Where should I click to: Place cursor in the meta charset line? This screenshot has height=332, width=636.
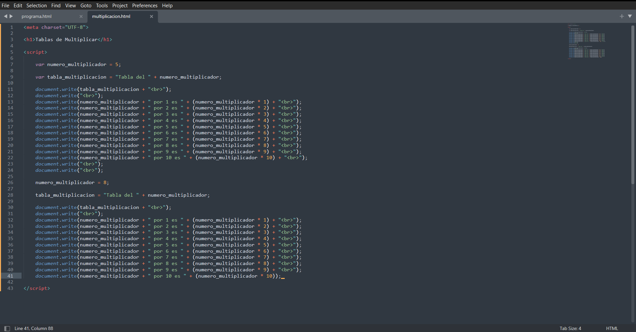coord(56,27)
